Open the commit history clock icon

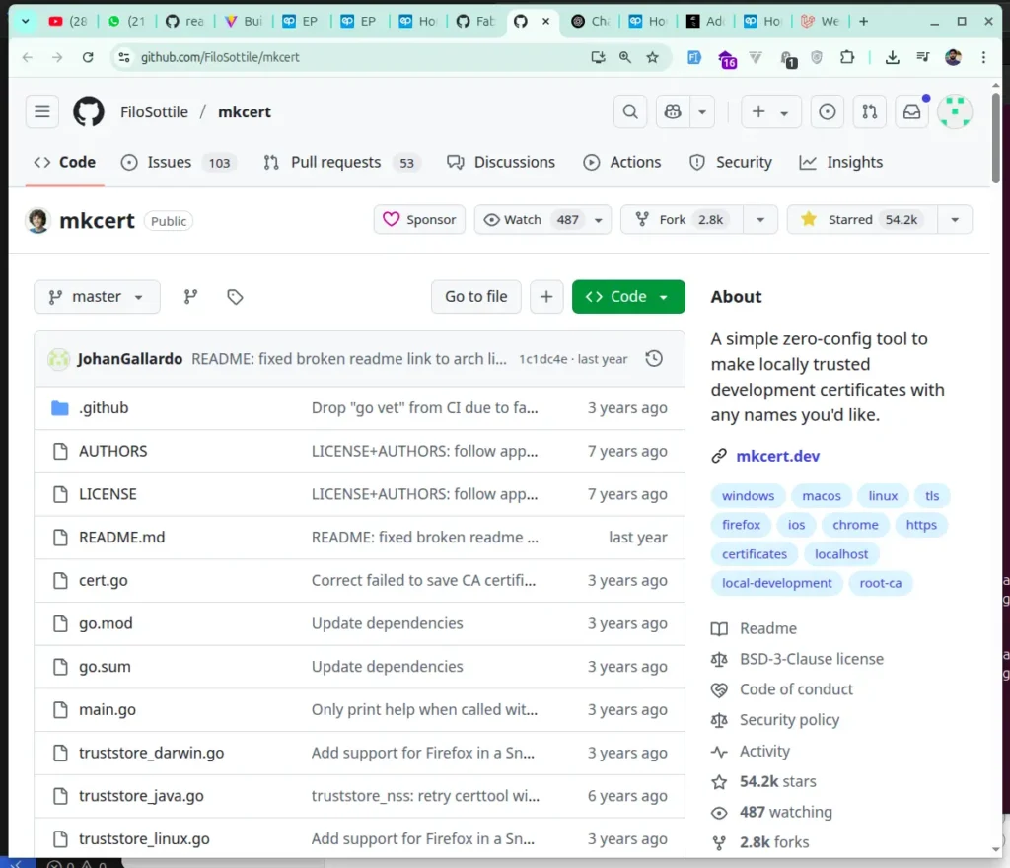coord(654,359)
